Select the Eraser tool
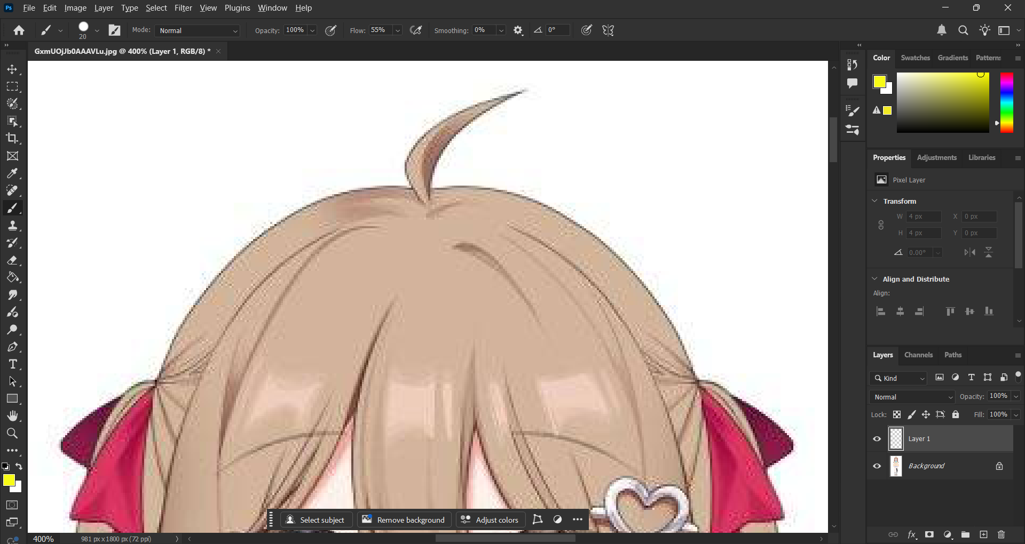 click(12, 260)
